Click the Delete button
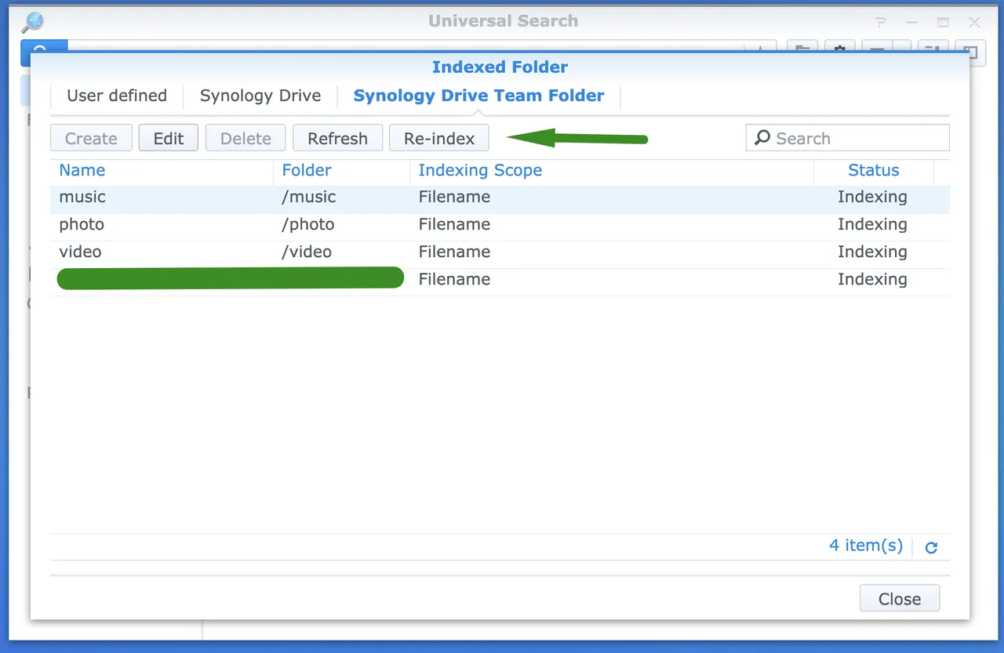Viewport: 1004px width, 653px height. coord(246,138)
